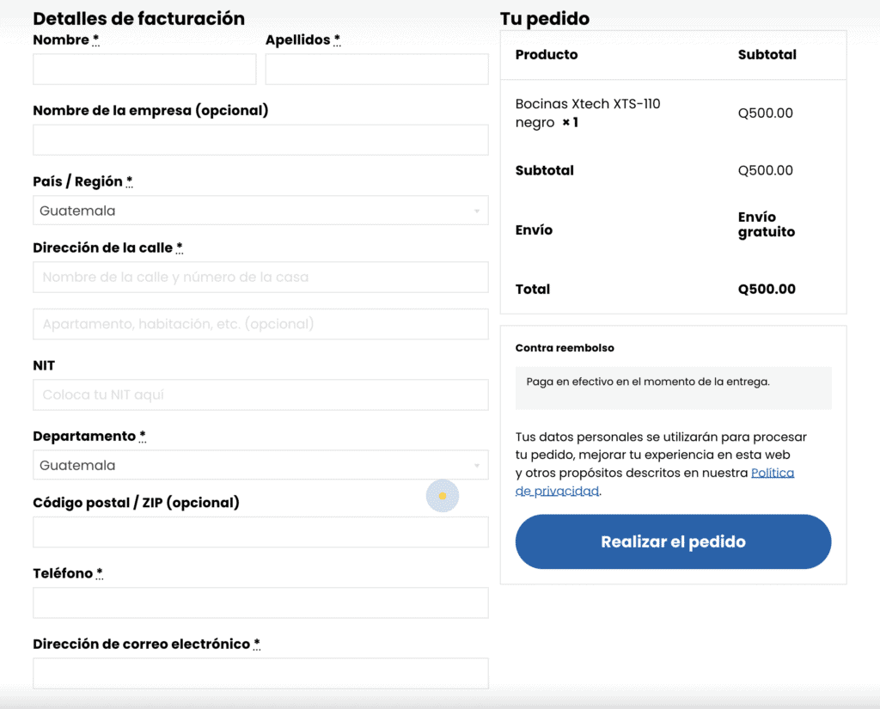Select the Contra reembolso payment method
Viewport: 880px width, 709px height.
click(x=565, y=348)
